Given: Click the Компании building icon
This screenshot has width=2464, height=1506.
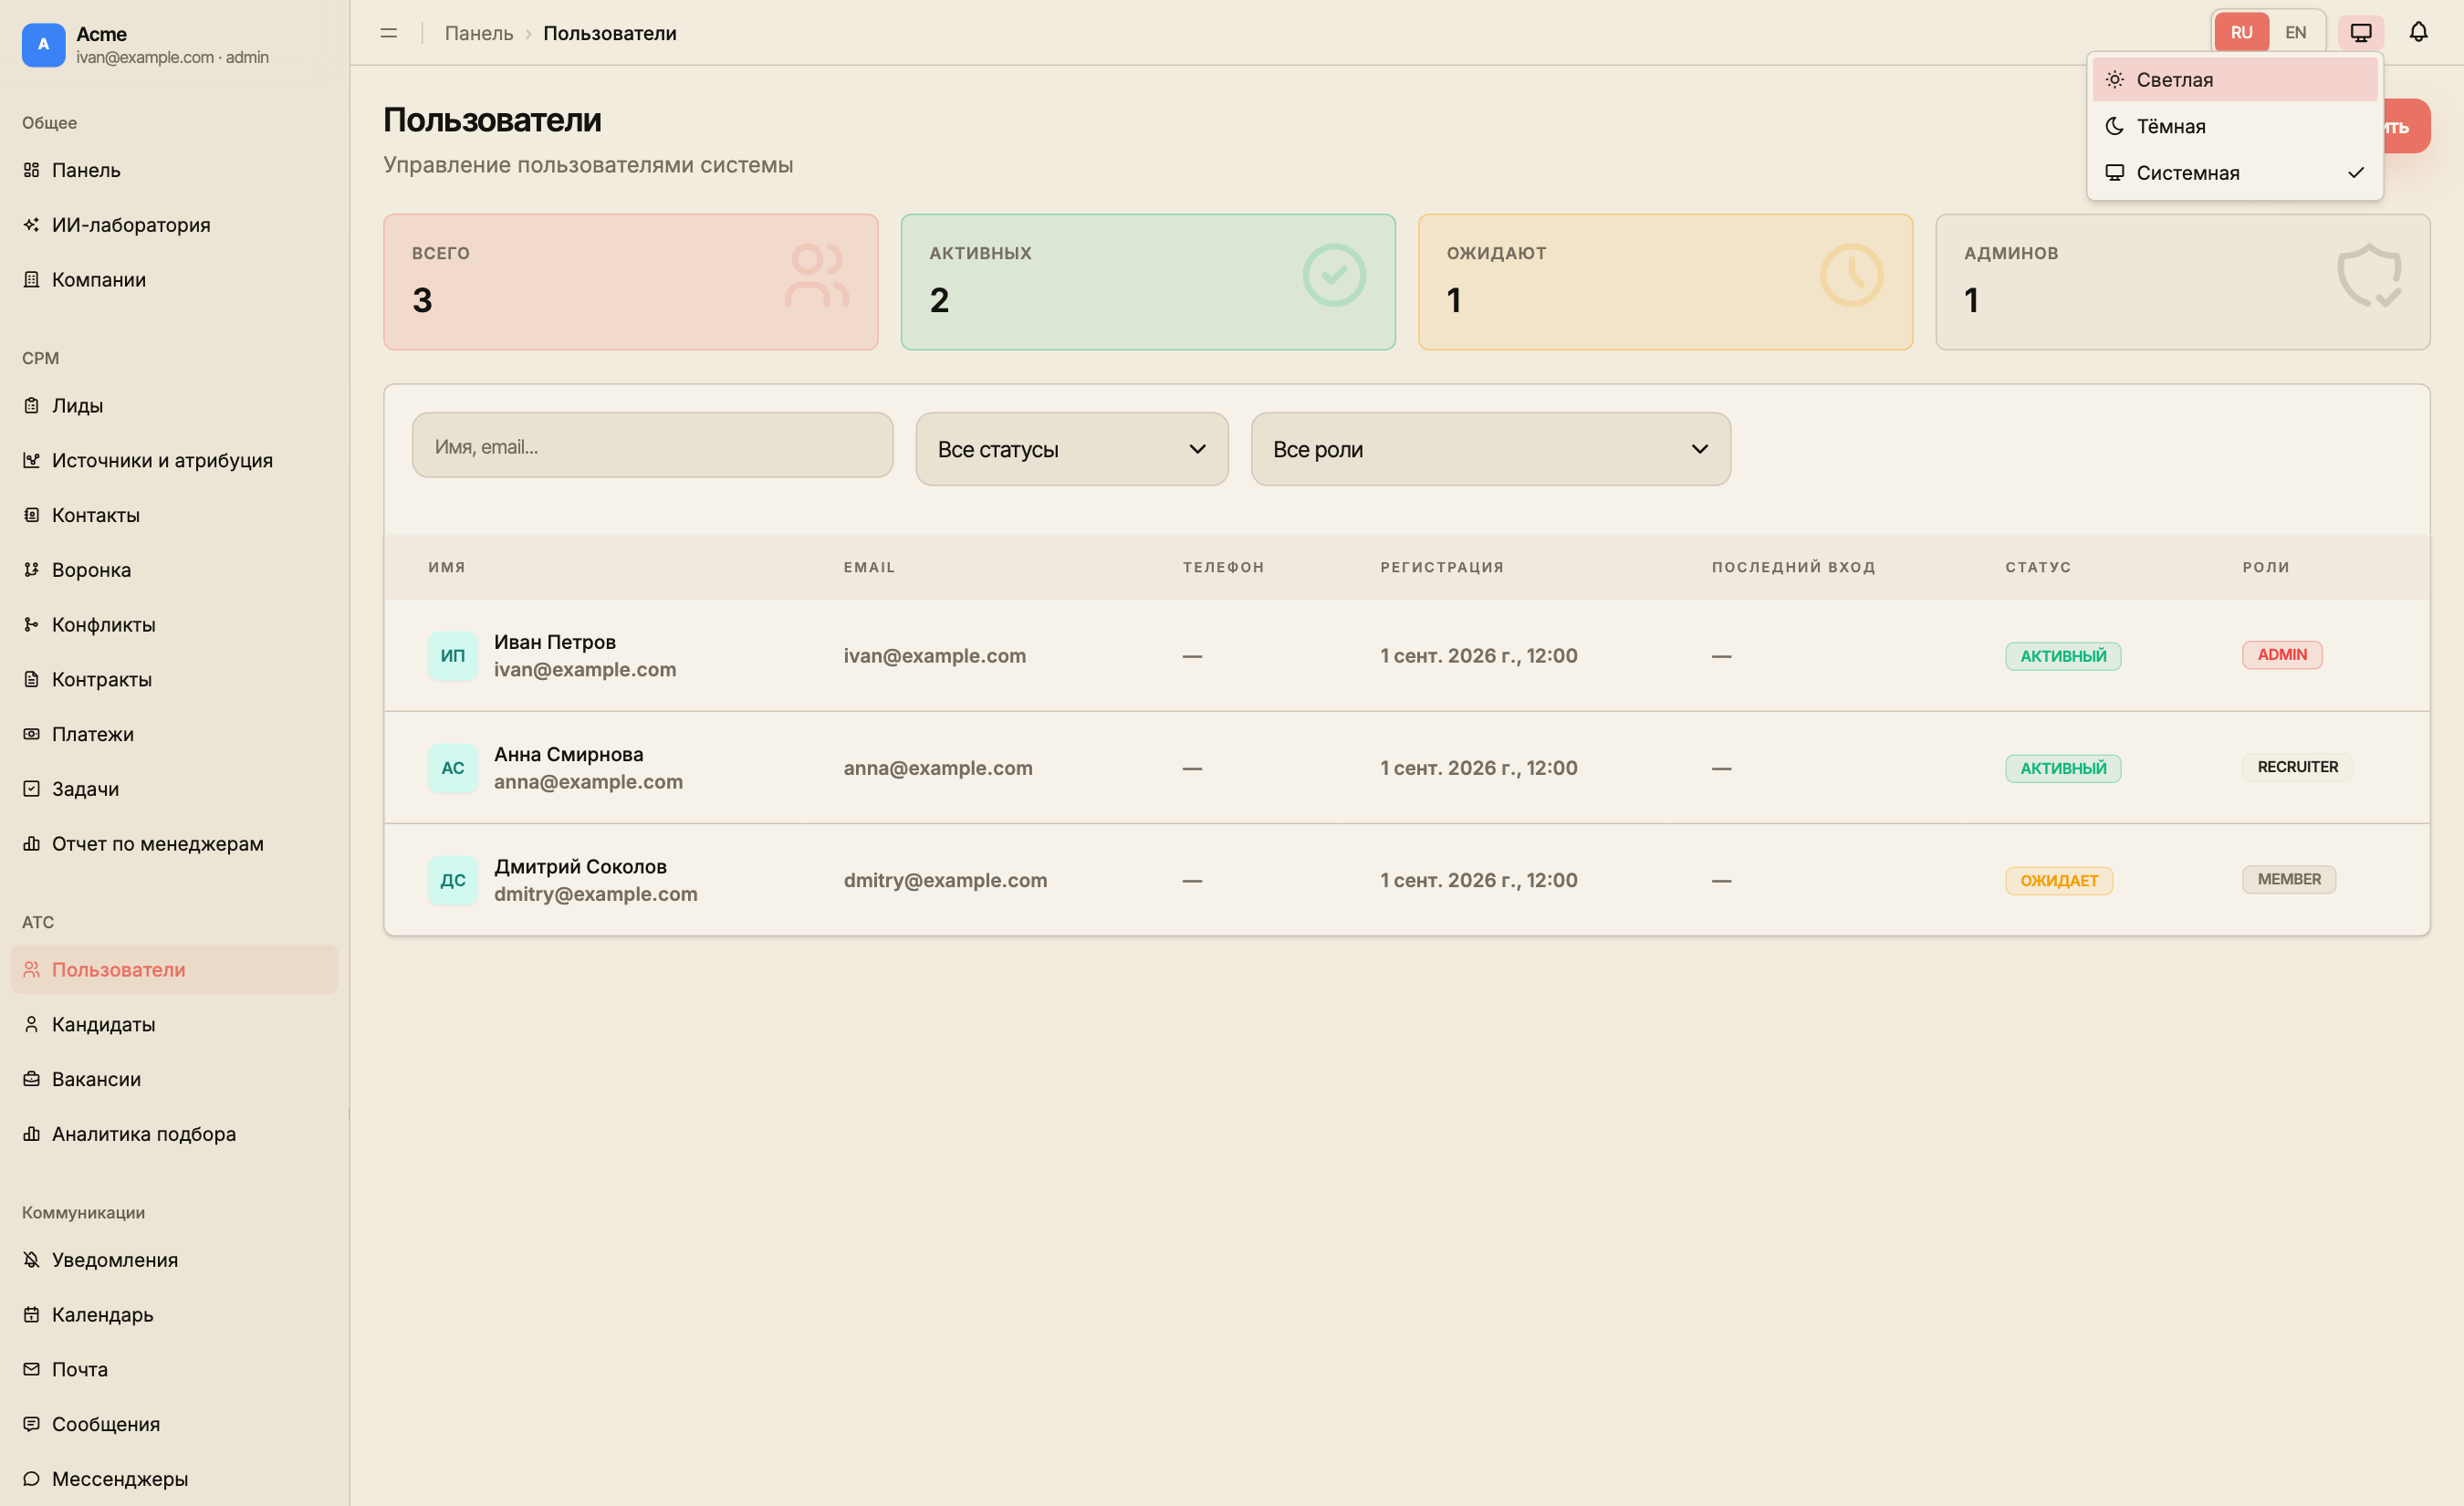Looking at the screenshot, I should point(32,280).
